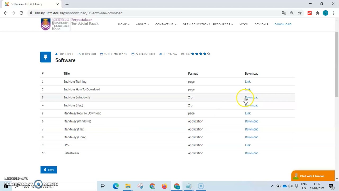Open the SPSS link
This screenshot has width=339, height=191.
pos(248,145)
